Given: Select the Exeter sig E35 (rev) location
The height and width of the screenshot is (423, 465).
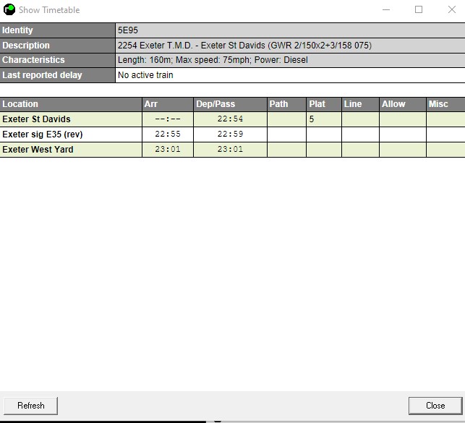Looking at the screenshot, I should click(x=43, y=134).
